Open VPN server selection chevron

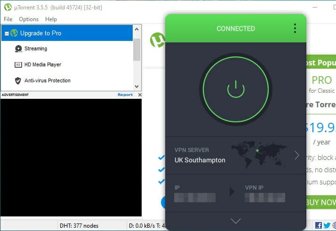[297, 155]
